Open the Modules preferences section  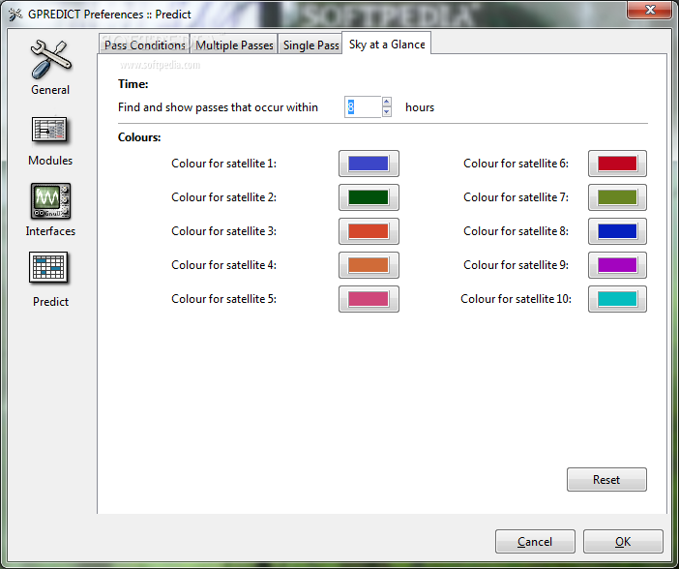point(50,141)
